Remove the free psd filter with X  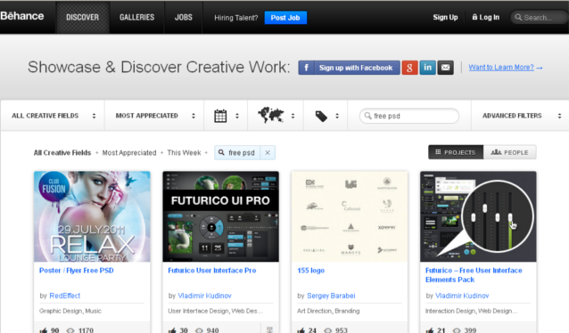(x=268, y=152)
